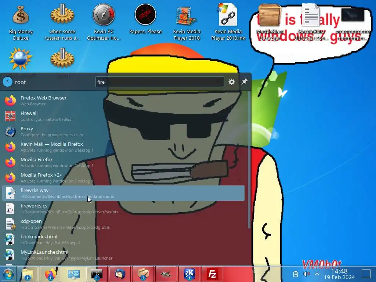The height and width of the screenshot is (282, 376).
Task: Click the muted volume tray icon
Action: [306, 274]
